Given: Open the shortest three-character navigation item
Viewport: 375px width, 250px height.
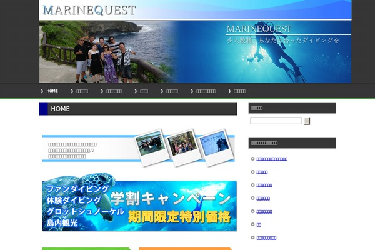Looking at the screenshot, I should [x=144, y=91].
